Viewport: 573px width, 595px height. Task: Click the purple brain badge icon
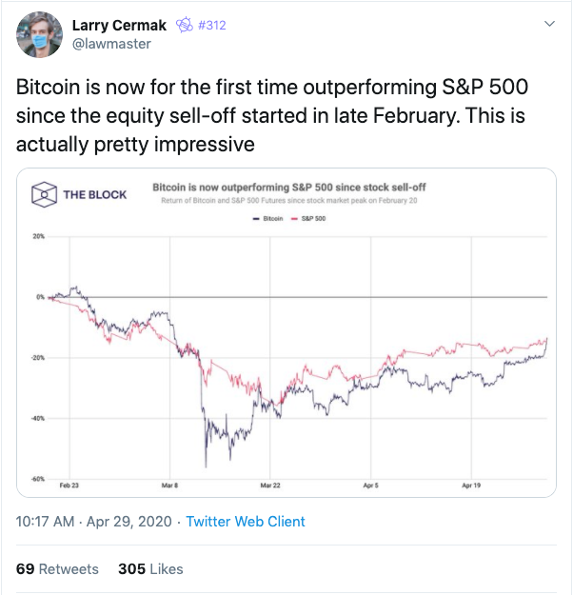click(x=185, y=26)
